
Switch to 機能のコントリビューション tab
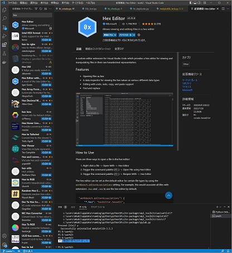98,49
